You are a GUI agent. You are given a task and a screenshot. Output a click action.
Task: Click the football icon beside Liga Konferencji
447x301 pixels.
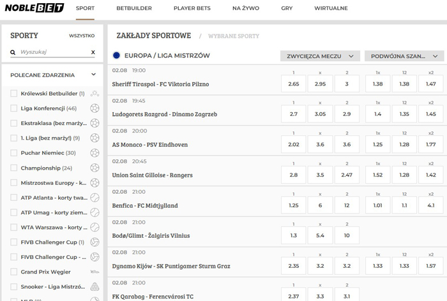95,108
